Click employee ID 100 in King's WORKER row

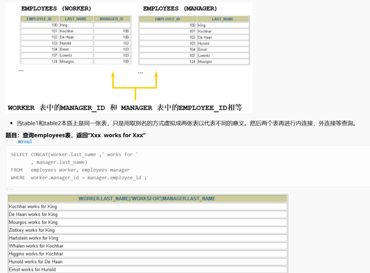pyautogui.click(x=54, y=25)
